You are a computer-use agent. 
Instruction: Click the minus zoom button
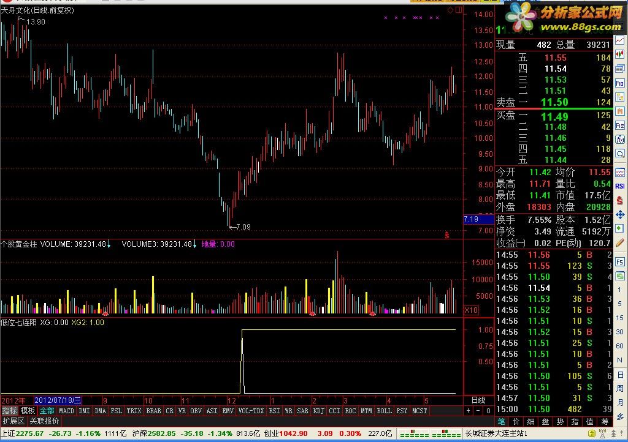(x=478, y=410)
